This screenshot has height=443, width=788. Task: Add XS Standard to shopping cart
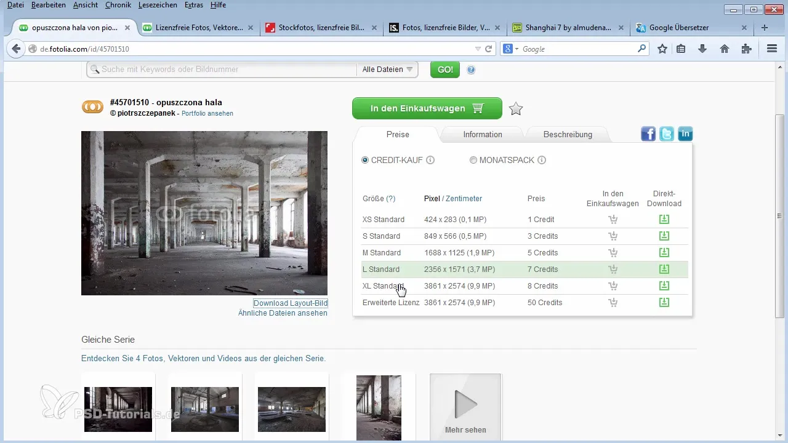[613, 220]
